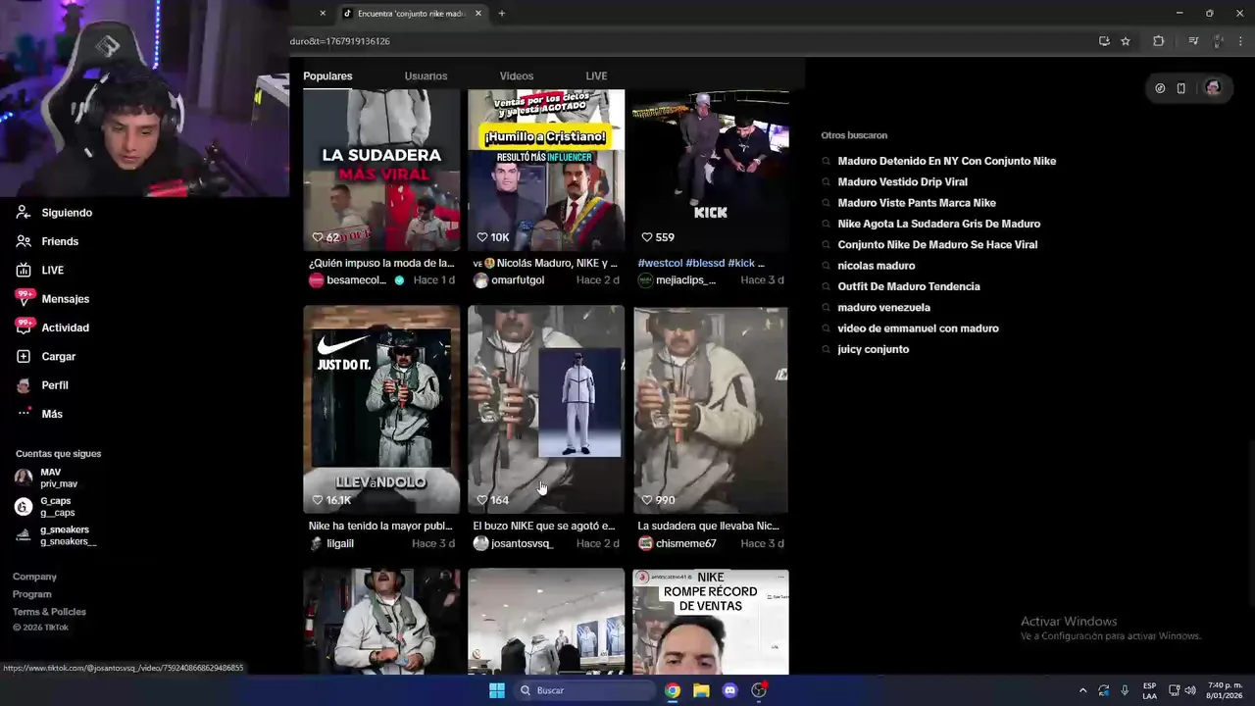Search 'Maduro Vestido Drip Viral' suggestion
Screen dimensions: 1255x706
[902, 181]
